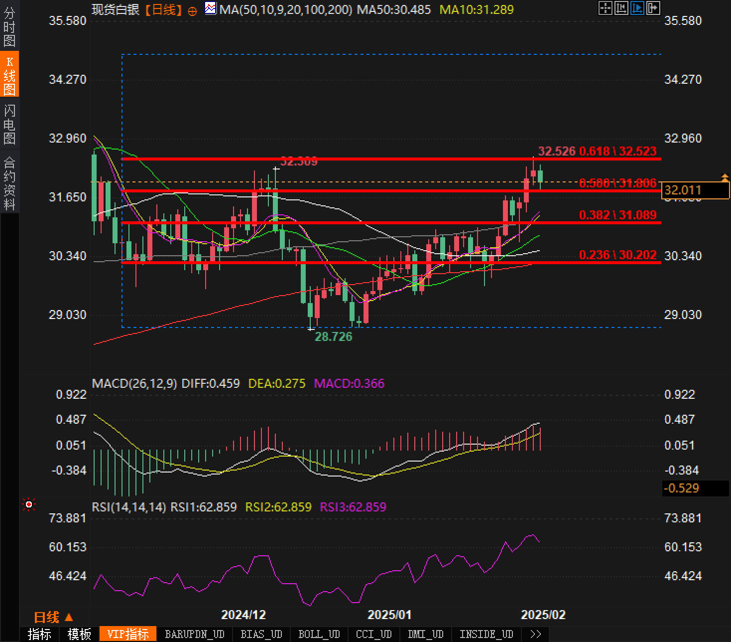Switch to the 模板 bottom tab
Screen dimensions: 731x642
(79, 634)
